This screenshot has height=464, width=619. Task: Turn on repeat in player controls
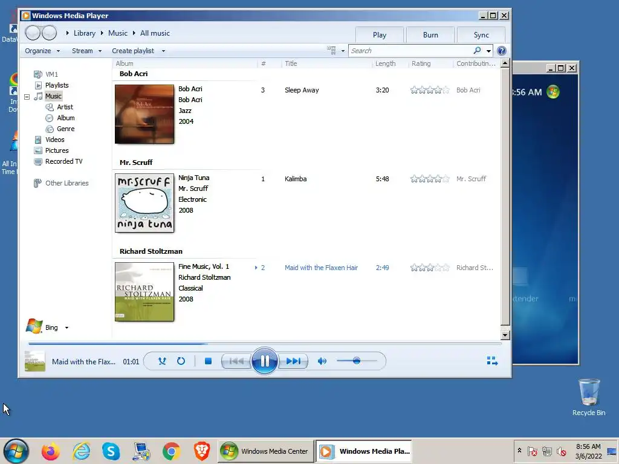tap(181, 361)
